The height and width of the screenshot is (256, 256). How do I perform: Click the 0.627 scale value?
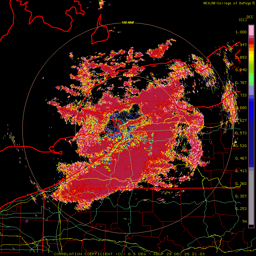pyautogui.click(x=241, y=120)
